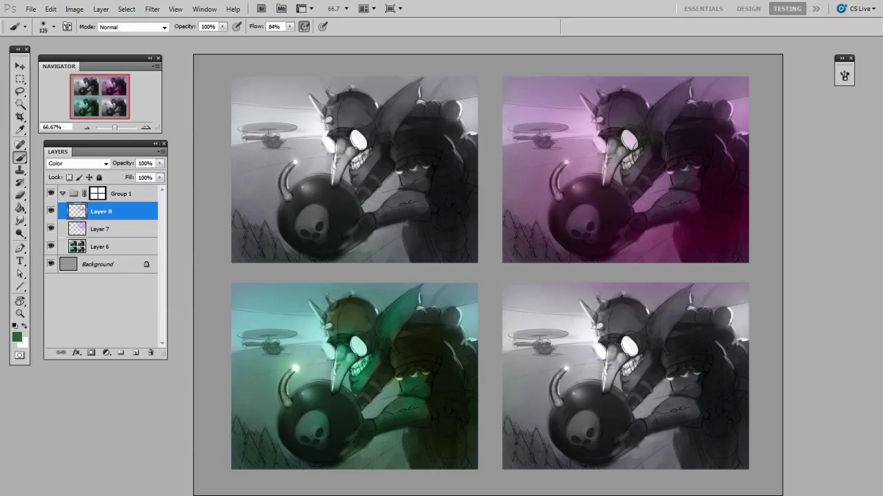This screenshot has height=496, width=883.
Task: Select the History Brush tool
Action: [20, 183]
